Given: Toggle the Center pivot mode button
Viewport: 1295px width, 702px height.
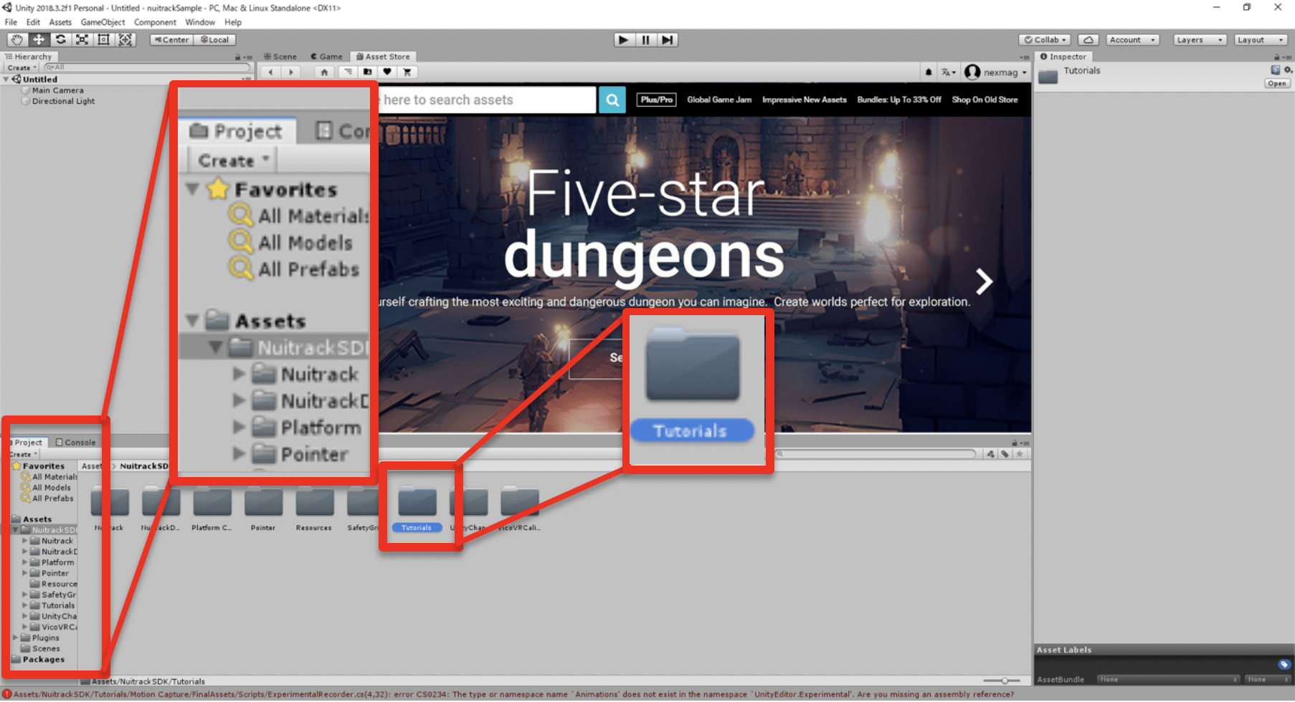Looking at the screenshot, I should pyautogui.click(x=172, y=39).
